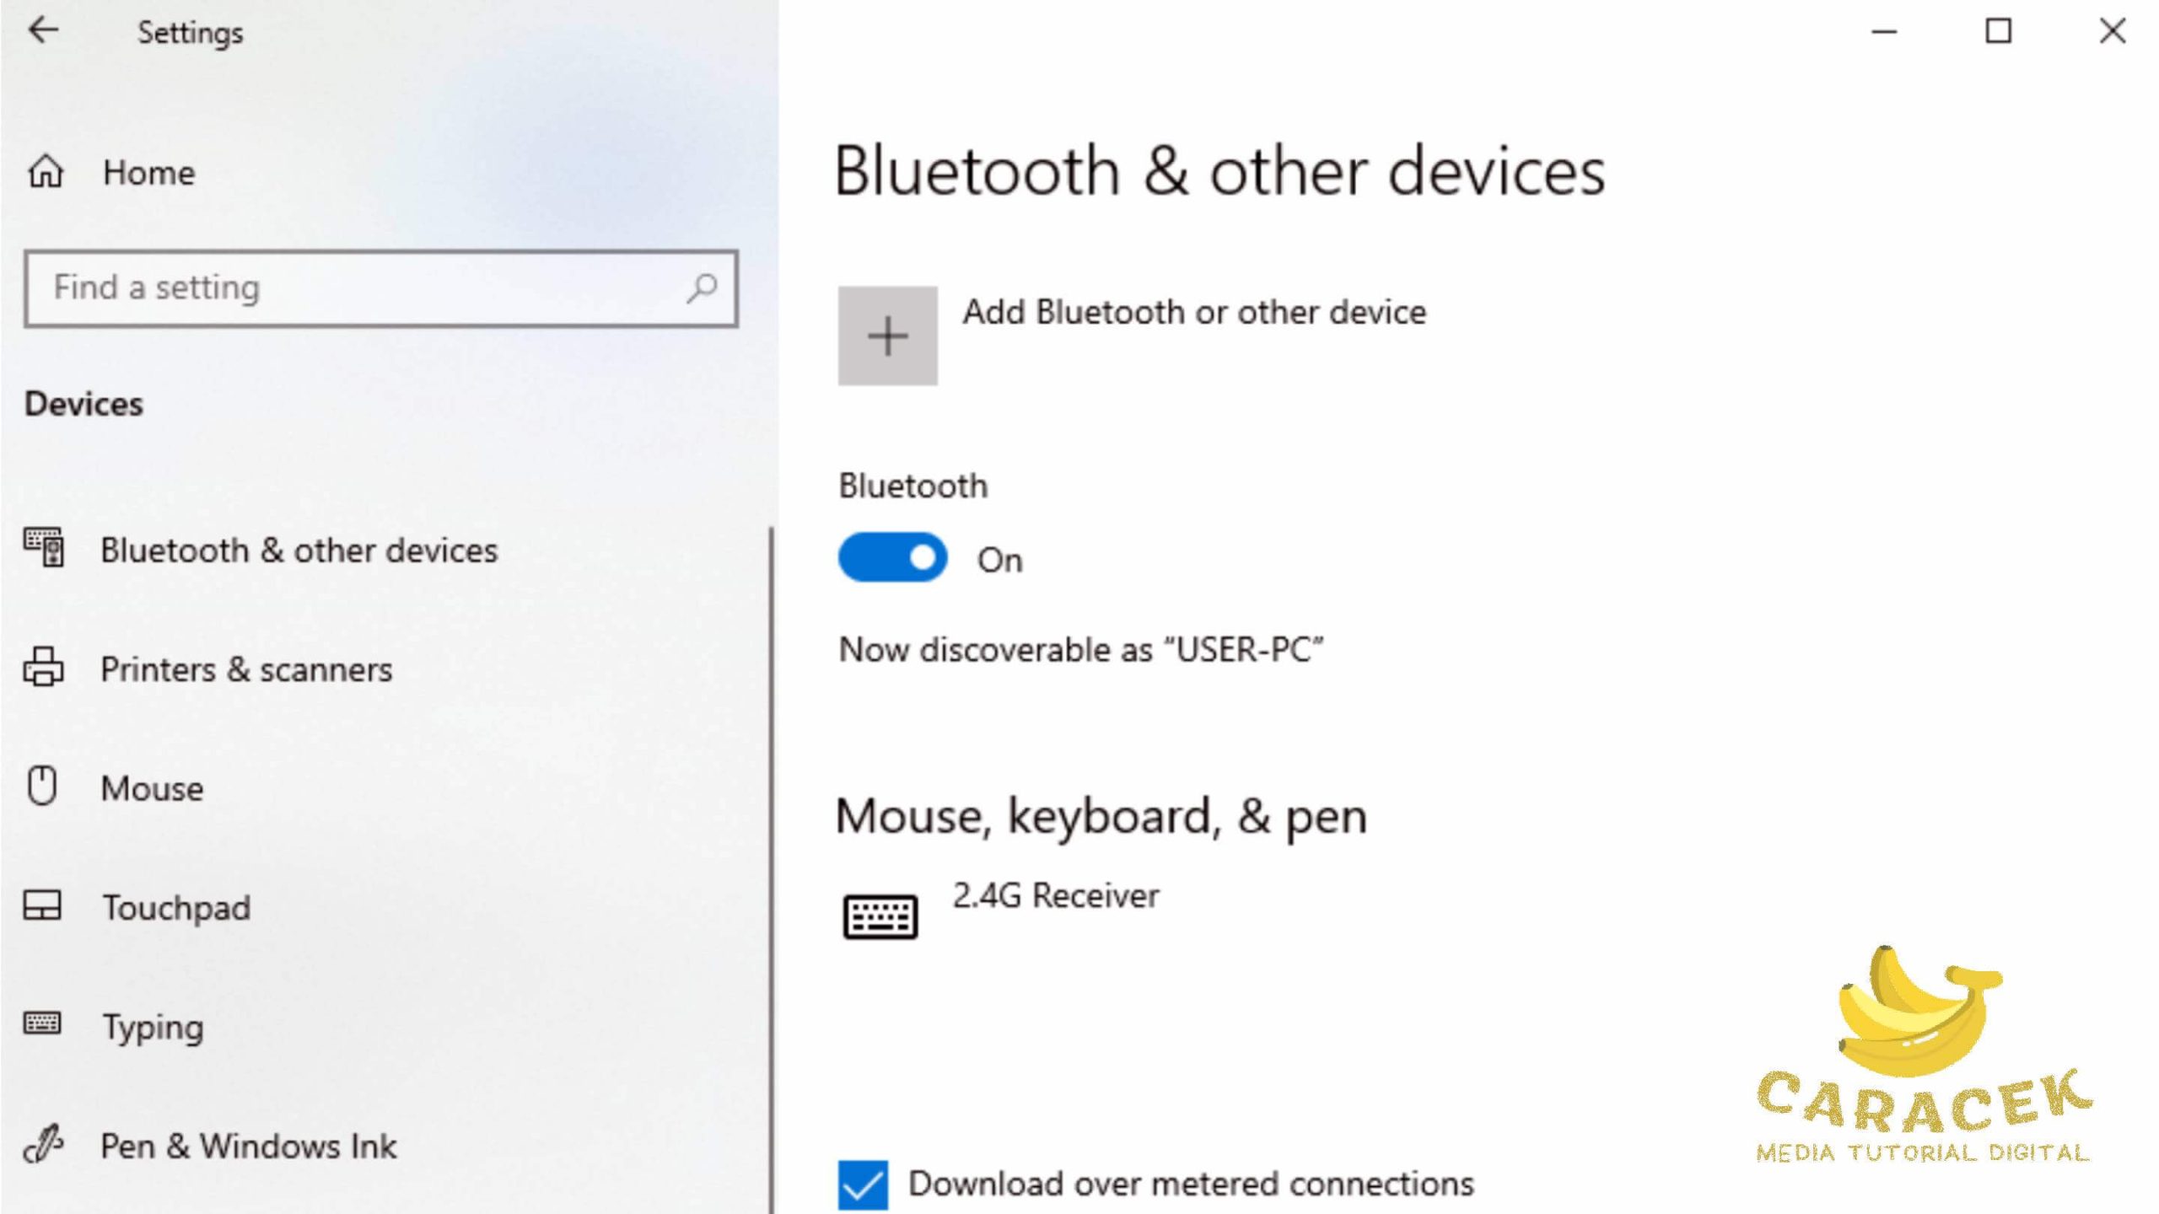Go to Mouse settings
Viewport: 2159px width, 1214px height.
click(x=152, y=788)
